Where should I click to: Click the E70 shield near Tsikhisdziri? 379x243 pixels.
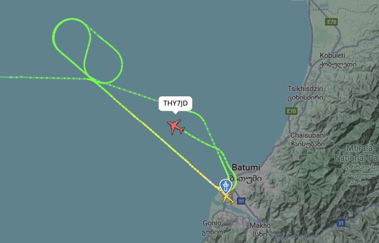click(x=291, y=111)
